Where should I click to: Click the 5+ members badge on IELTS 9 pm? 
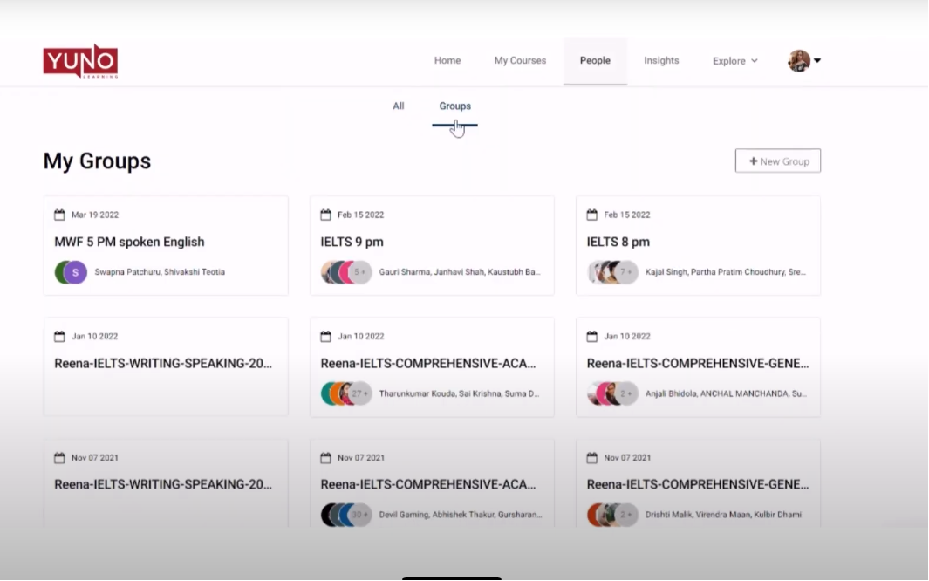[x=360, y=272]
